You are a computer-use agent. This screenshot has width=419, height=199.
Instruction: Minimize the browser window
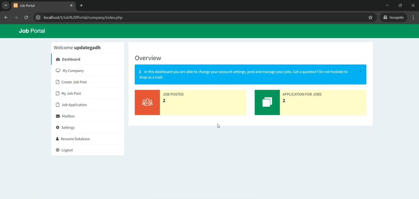tap(387, 5)
